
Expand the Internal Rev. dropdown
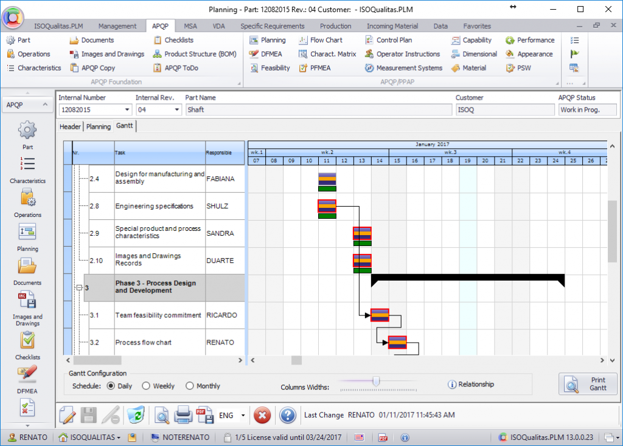pos(177,110)
